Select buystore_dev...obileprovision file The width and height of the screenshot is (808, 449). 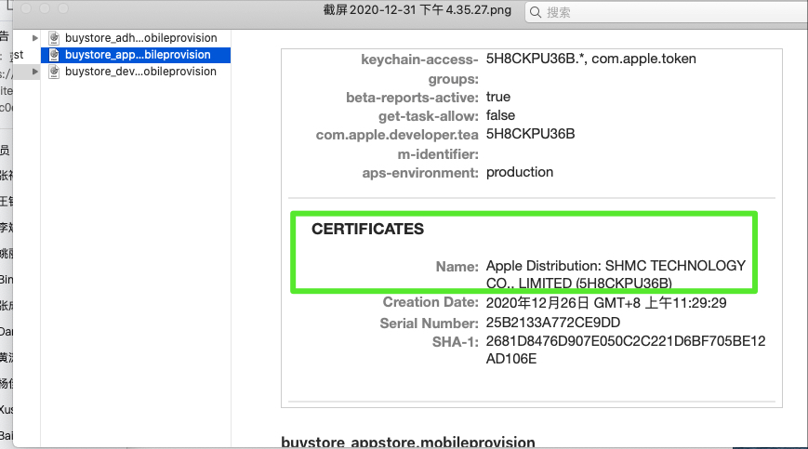(x=140, y=72)
